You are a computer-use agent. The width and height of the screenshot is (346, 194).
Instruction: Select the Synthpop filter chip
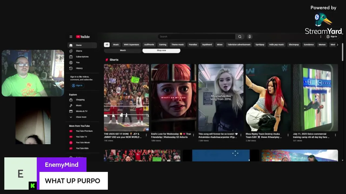point(260,45)
